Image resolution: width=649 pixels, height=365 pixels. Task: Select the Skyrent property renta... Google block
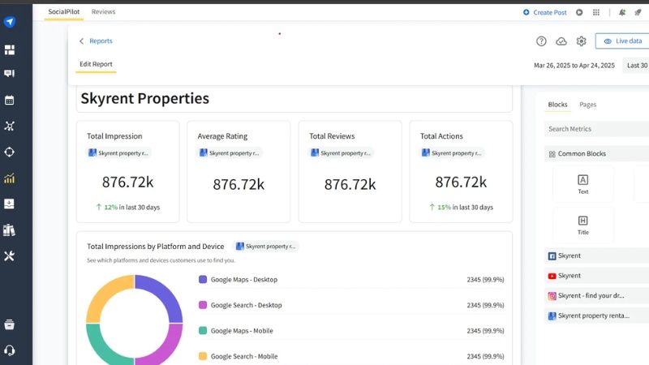pos(597,316)
